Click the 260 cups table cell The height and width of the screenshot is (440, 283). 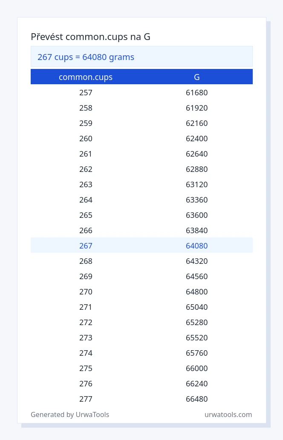click(86, 138)
